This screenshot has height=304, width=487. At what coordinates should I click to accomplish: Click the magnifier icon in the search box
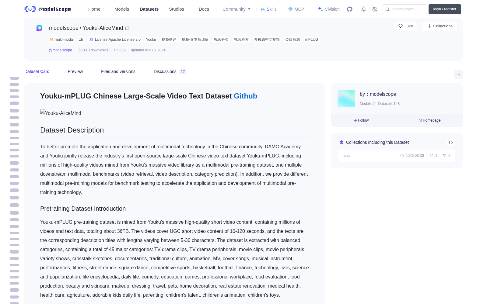[387, 9]
